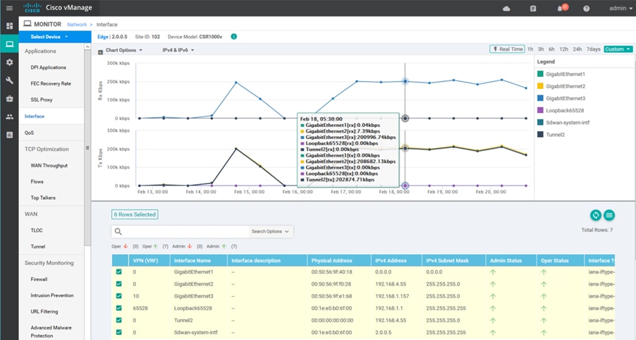The width and height of the screenshot is (636, 340).
Task: Uncheck the GigabitEthernet2 row checkbox
Action: tap(119, 284)
